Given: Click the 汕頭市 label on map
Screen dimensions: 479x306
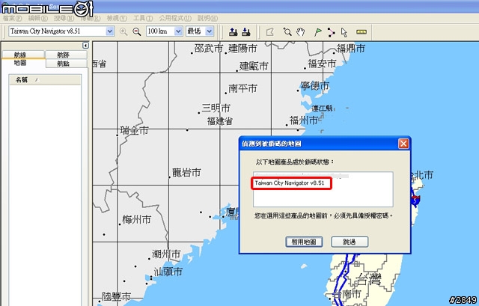Looking at the screenshot, I should coord(168,272).
